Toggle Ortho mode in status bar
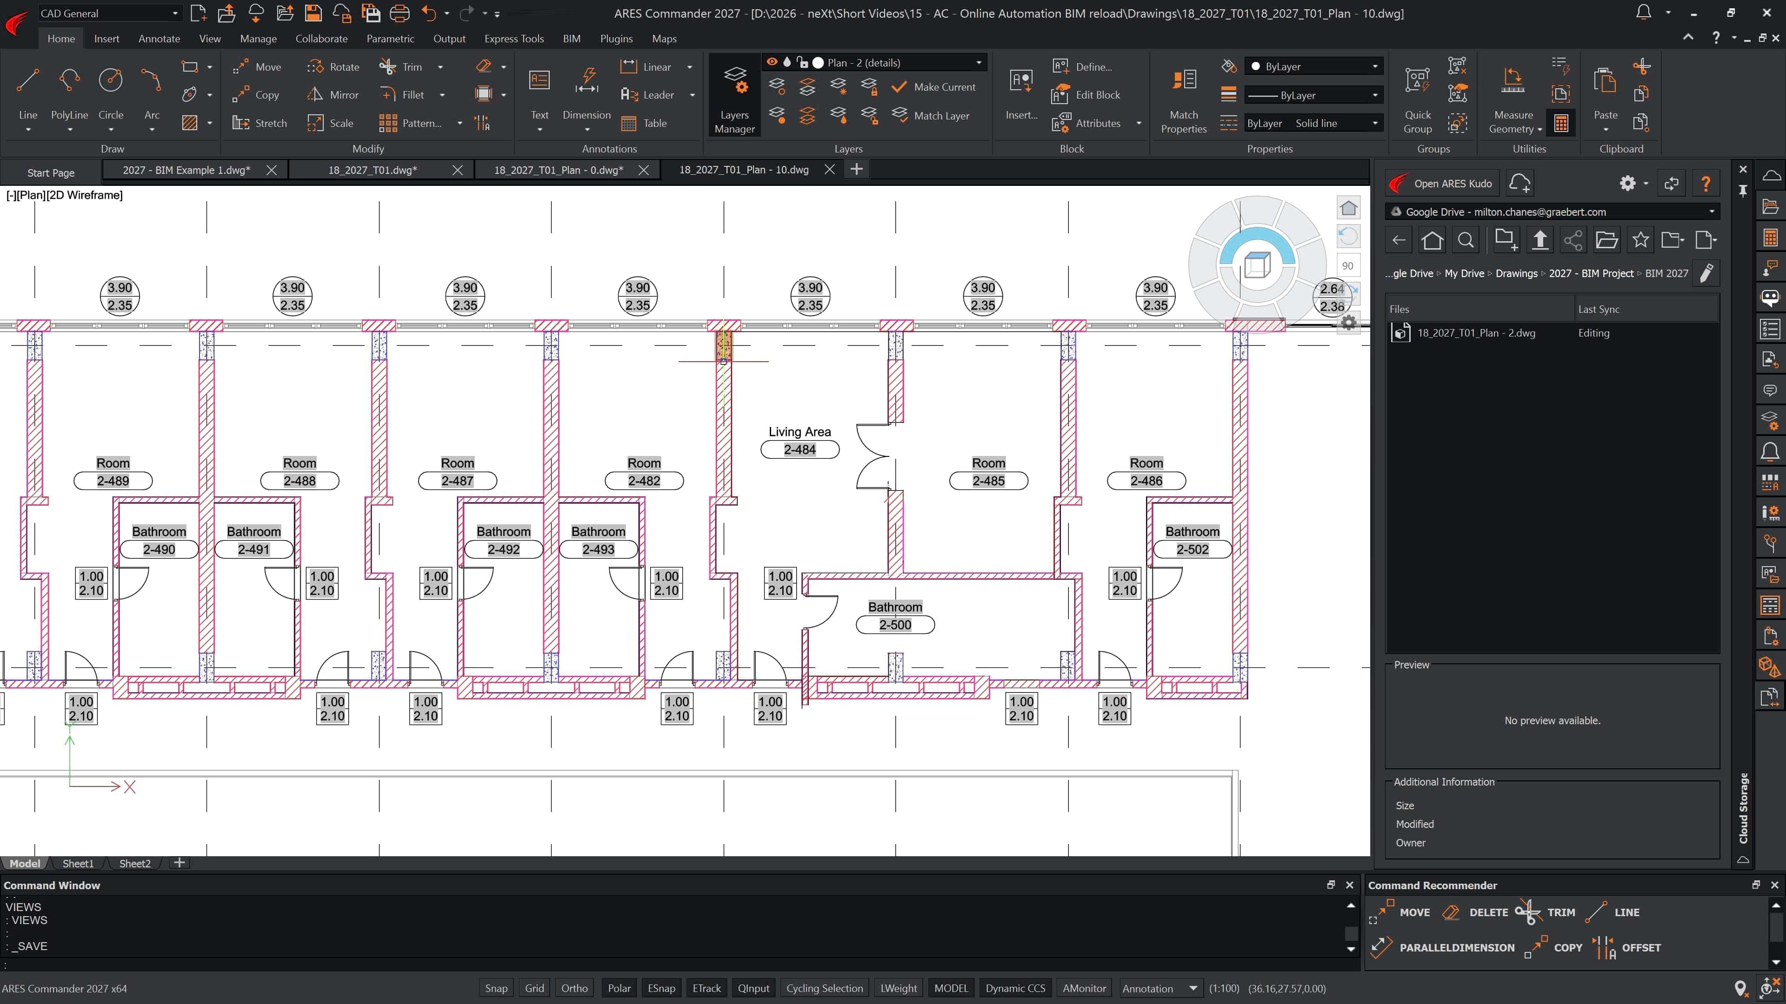 pyautogui.click(x=574, y=988)
